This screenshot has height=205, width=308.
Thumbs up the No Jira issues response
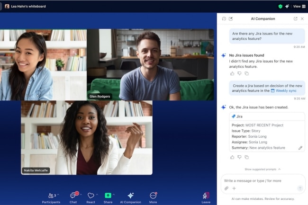(x=232, y=73)
